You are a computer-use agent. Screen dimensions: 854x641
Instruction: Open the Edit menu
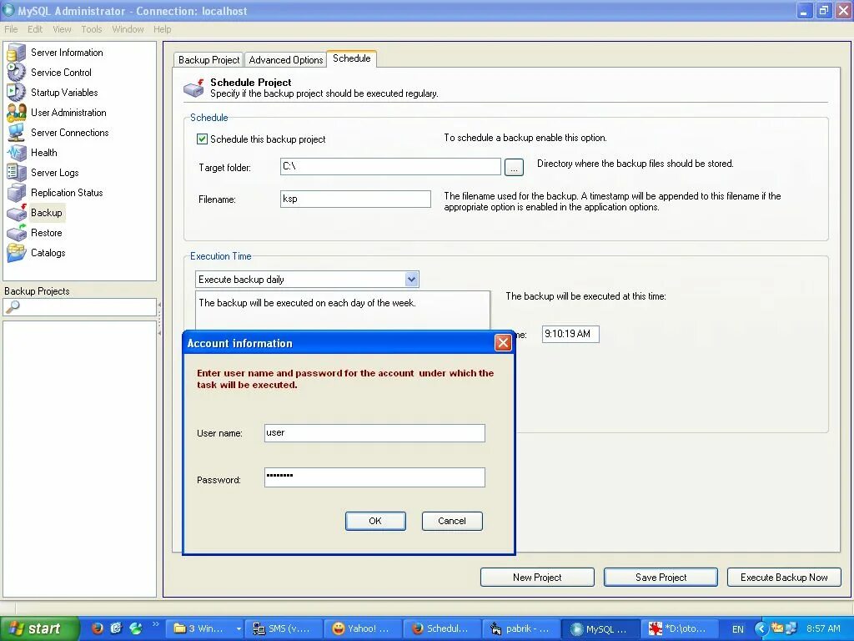pyautogui.click(x=35, y=29)
